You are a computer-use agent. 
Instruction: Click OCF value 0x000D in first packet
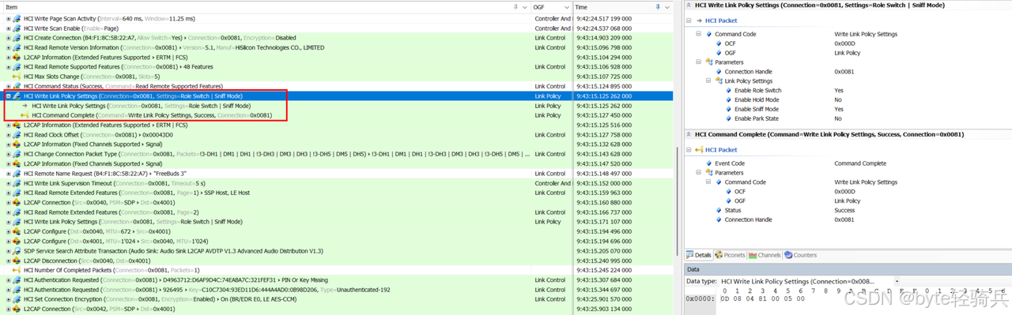tap(844, 43)
